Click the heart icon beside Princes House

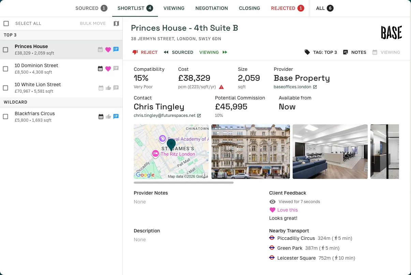click(108, 49)
